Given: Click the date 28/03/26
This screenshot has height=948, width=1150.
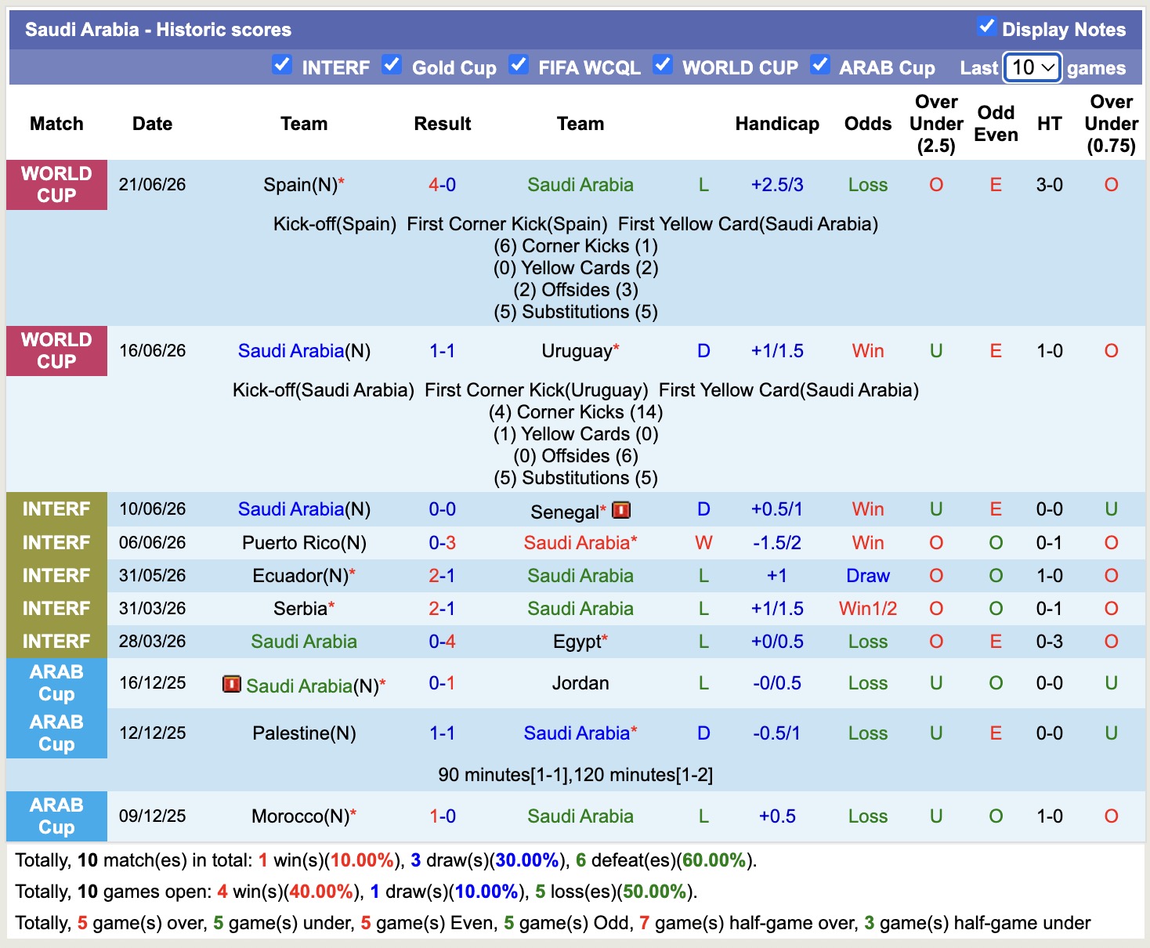Looking at the screenshot, I should point(153,642).
